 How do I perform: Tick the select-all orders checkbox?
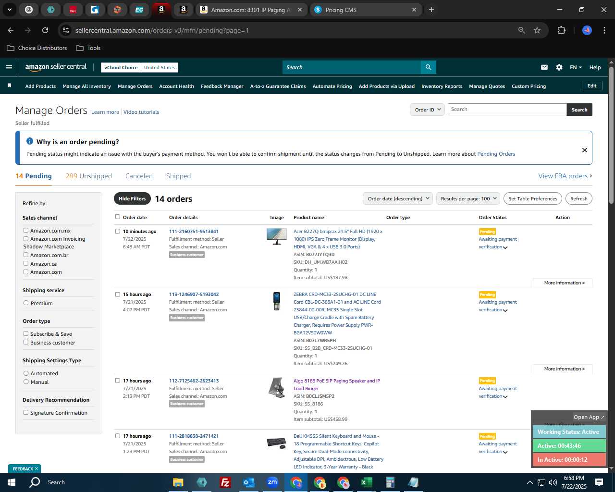click(x=117, y=217)
